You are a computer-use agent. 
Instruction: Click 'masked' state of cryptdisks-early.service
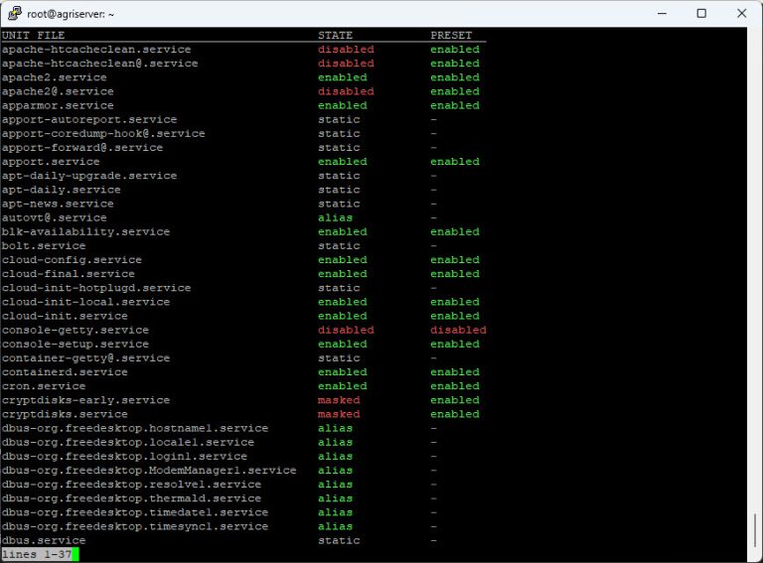click(339, 400)
